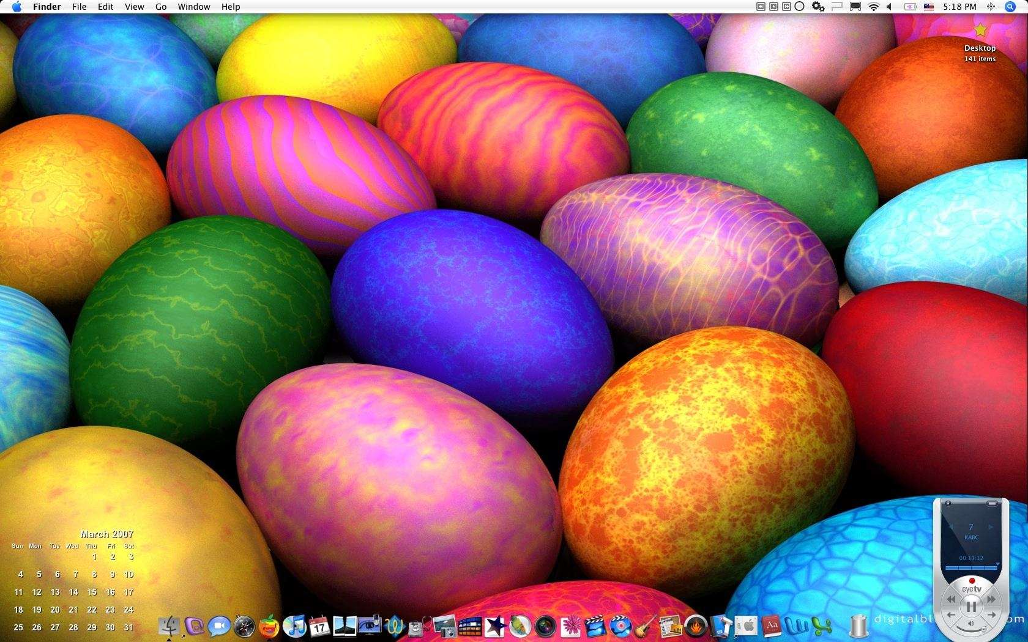Screen dimensions: 1028x642
Task: Click next track button in menu bar
Action: (x=787, y=7)
